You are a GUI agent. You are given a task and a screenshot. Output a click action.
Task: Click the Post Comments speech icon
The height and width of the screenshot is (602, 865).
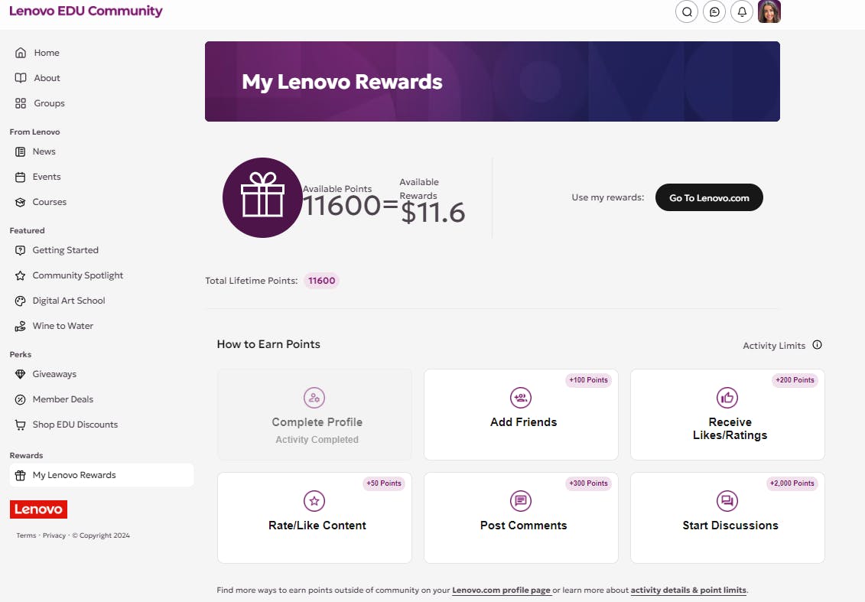point(521,501)
